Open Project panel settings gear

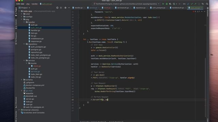pos(65,8)
